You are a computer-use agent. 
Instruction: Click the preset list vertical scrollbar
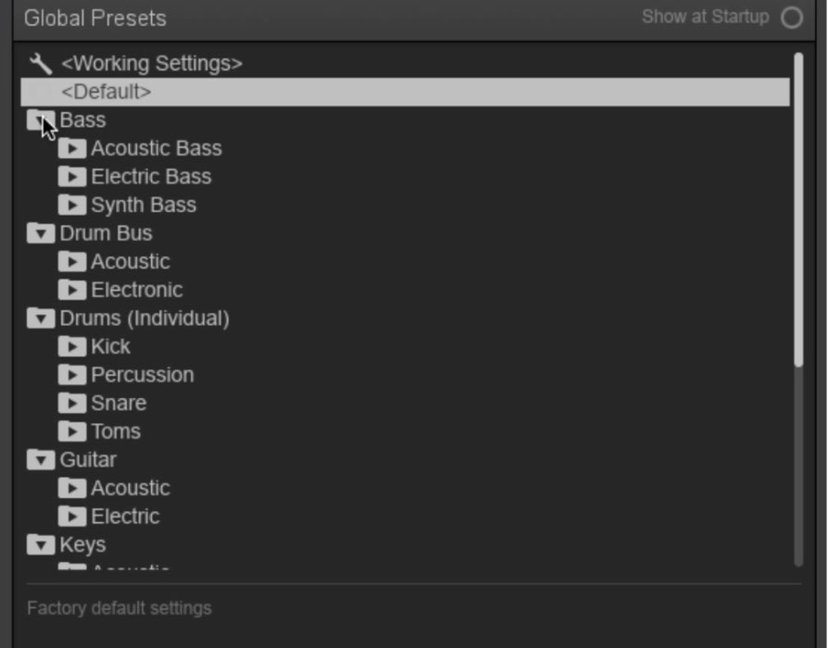[x=798, y=209]
